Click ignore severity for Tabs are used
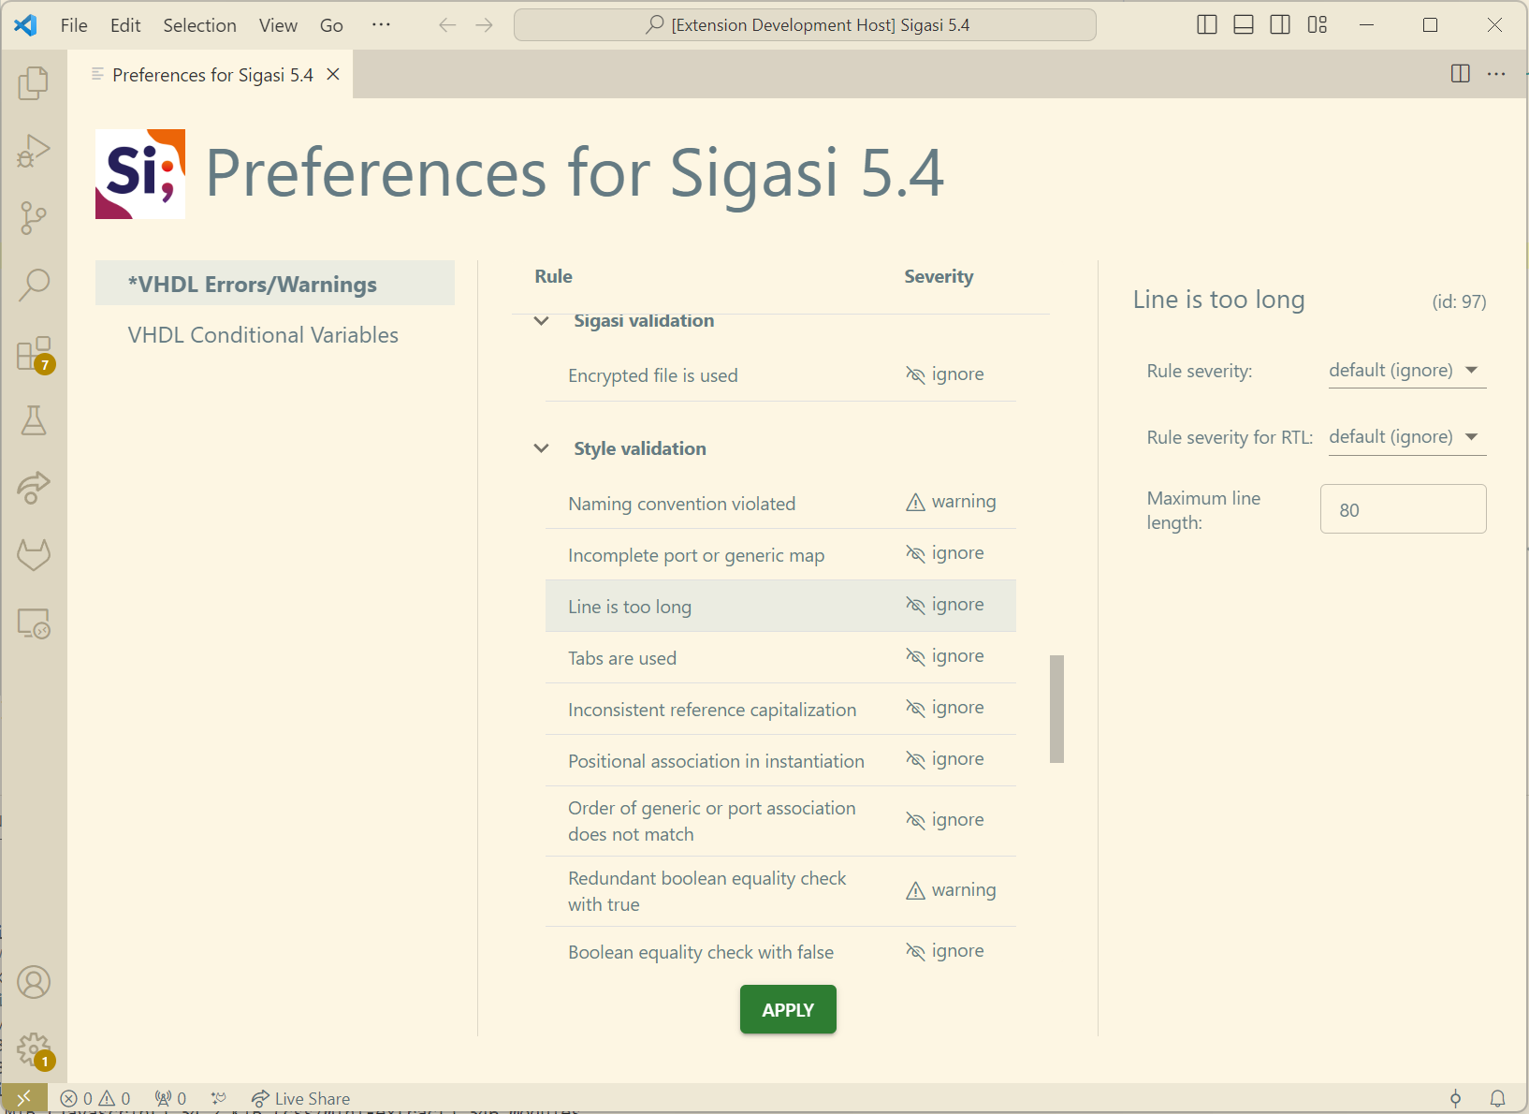The width and height of the screenshot is (1529, 1114). (945, 656)
